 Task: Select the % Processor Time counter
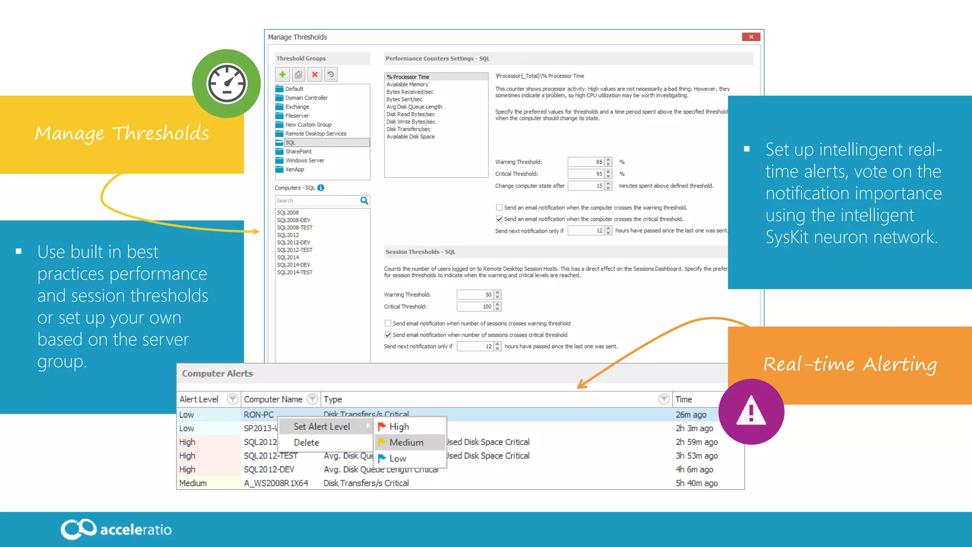436,77
